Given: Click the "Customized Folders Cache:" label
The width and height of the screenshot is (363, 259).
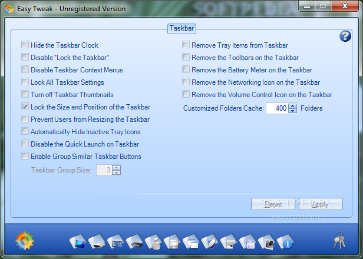Looking at the screenshot, I should (223, 108).
